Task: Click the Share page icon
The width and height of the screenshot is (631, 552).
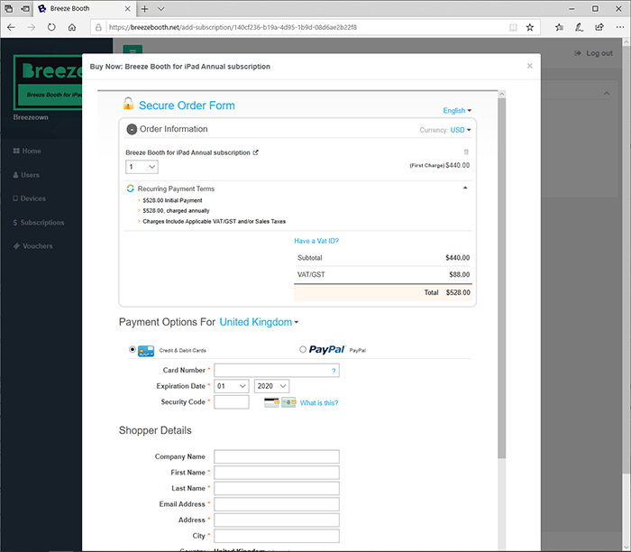Action: 599,27
